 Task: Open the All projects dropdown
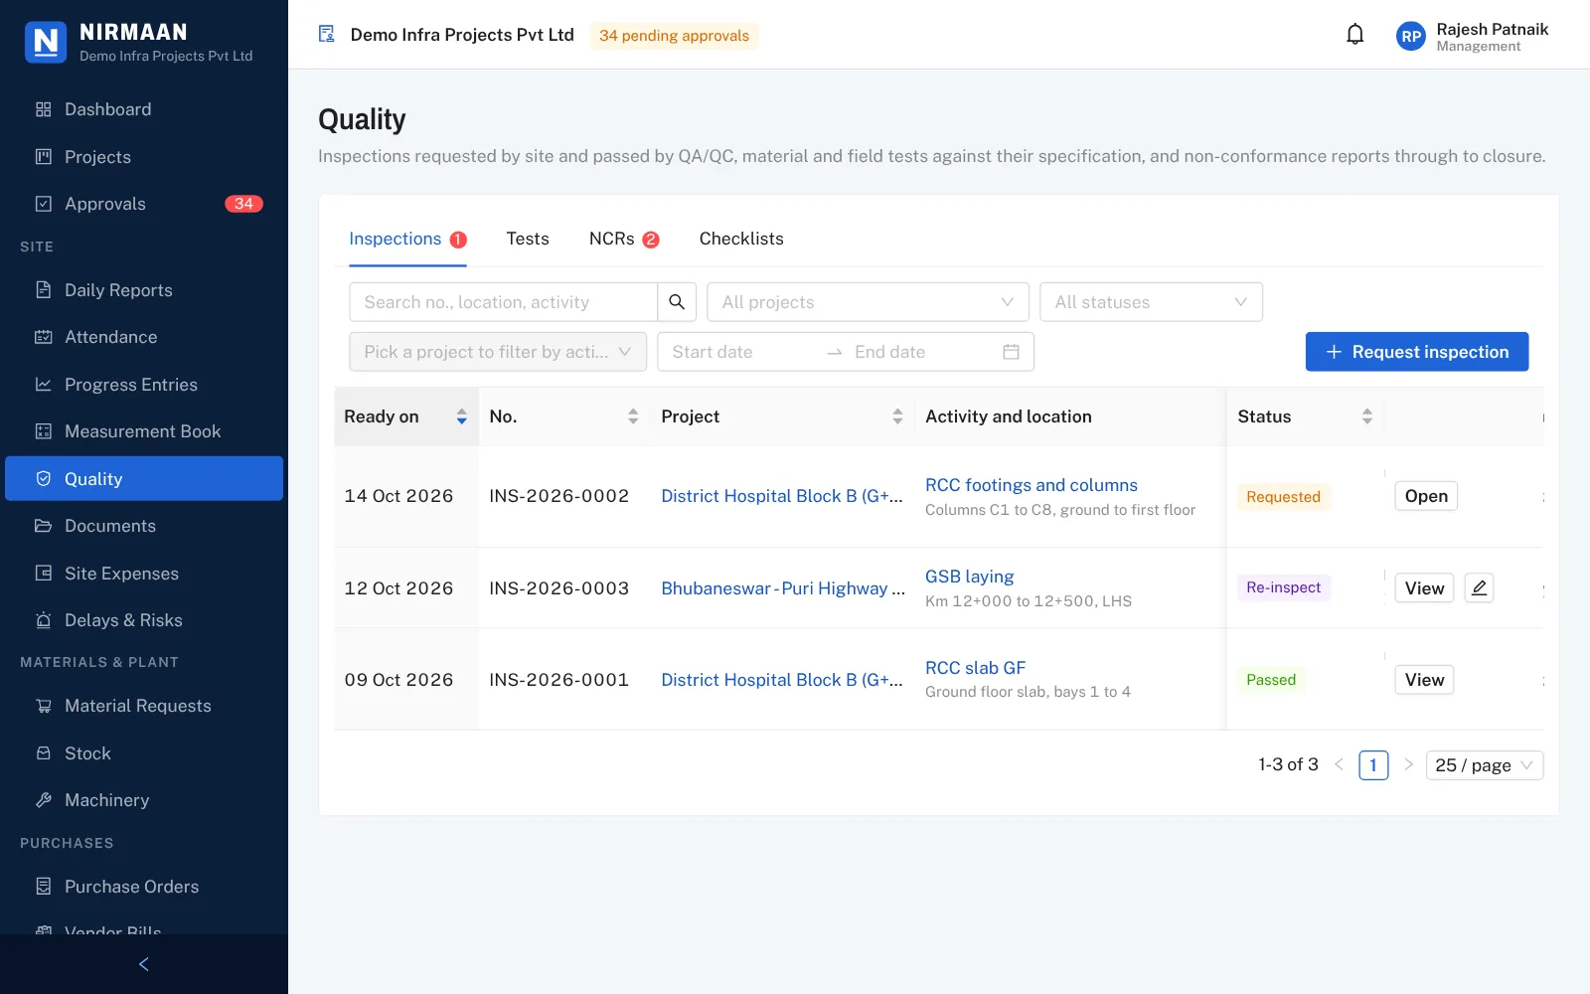(x=868, y=302)
